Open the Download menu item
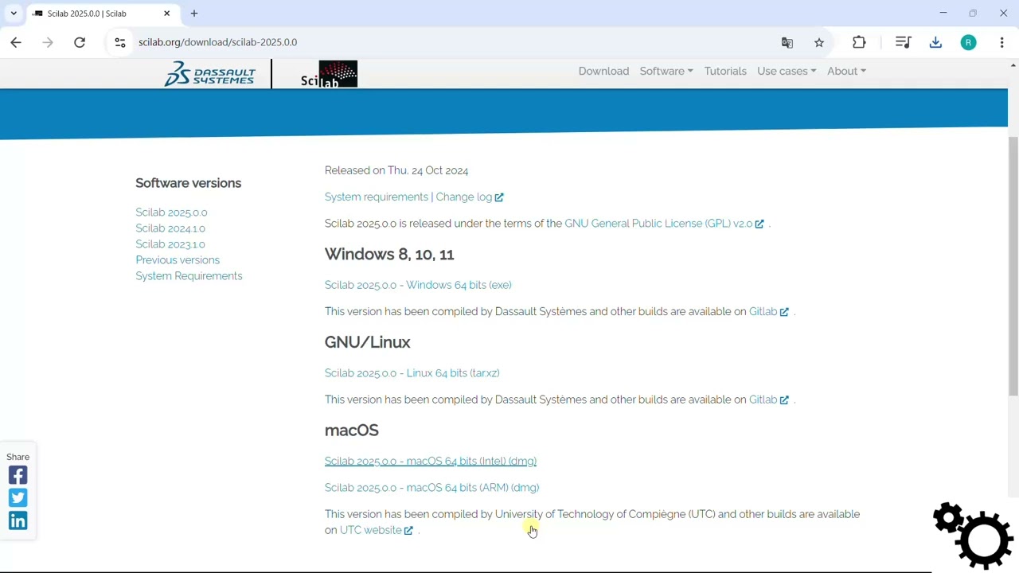Viewport: 1019px width, 573px height. (603, 71)
